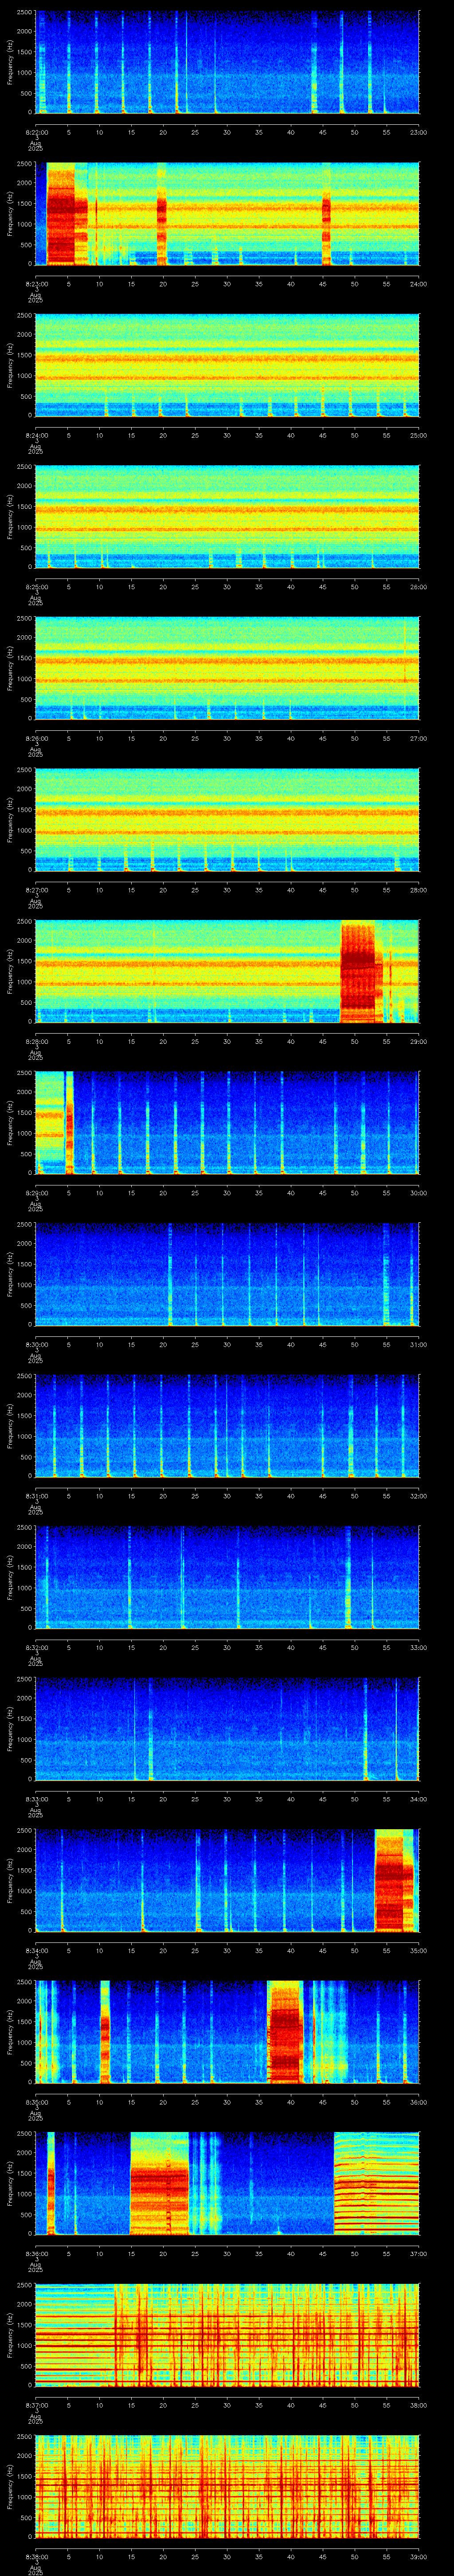Select the spectrogram panel beginning at 8:30:00

[x=227, y=1274]
